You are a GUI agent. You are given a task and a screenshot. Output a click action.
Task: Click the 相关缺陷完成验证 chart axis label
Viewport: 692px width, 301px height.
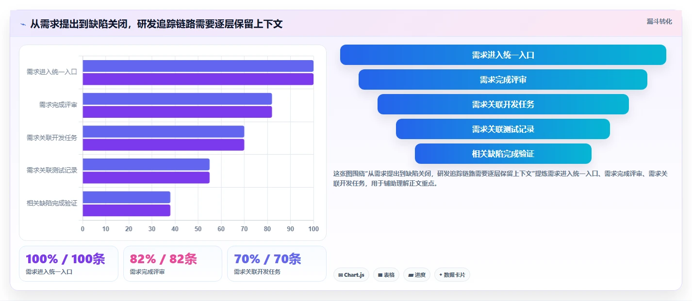pos(52,203)
